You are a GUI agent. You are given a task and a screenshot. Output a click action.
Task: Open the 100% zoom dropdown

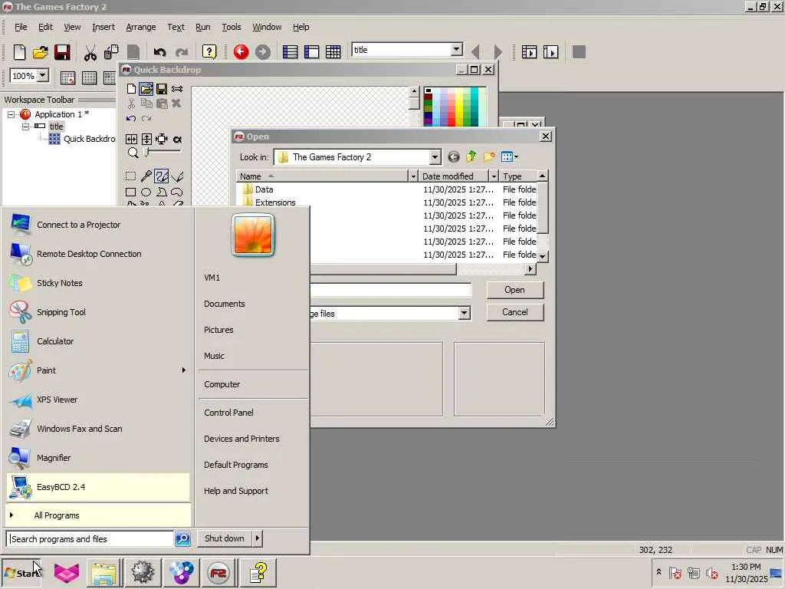(43, 76)
